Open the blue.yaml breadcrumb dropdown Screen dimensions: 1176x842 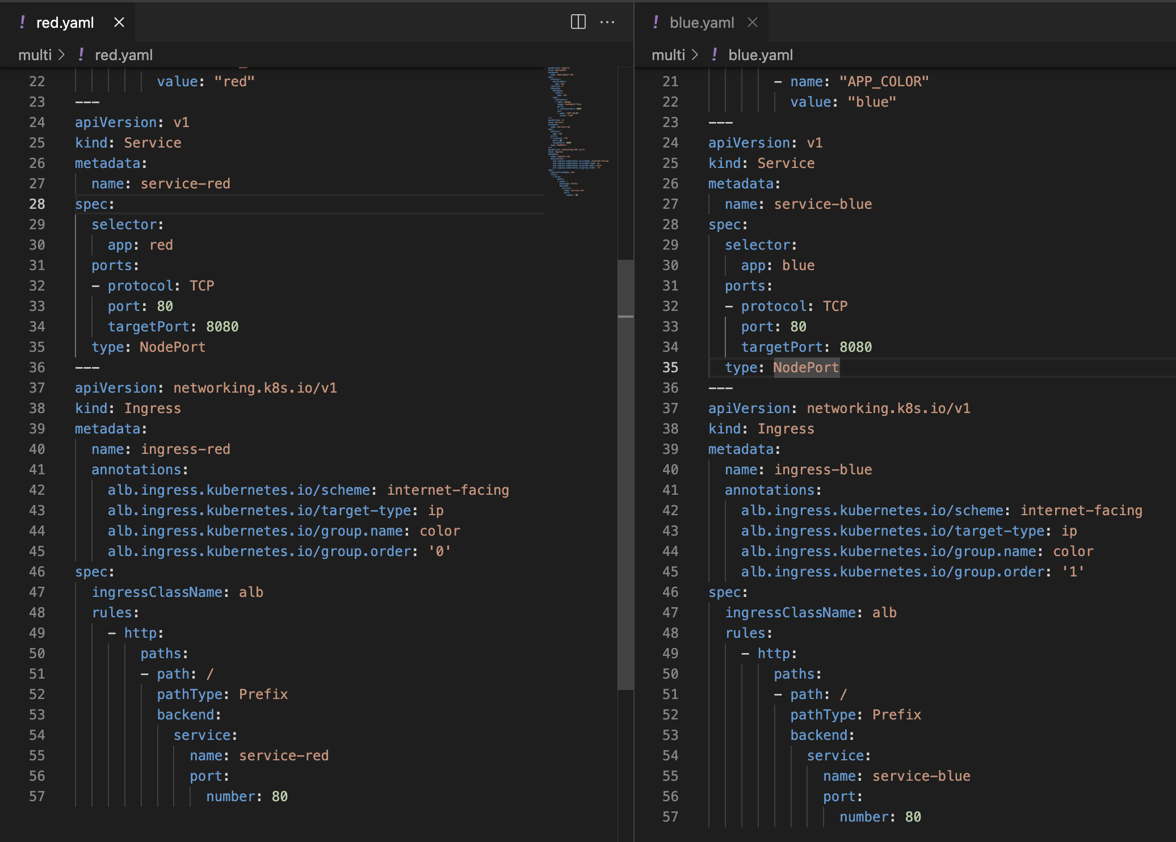761,55
